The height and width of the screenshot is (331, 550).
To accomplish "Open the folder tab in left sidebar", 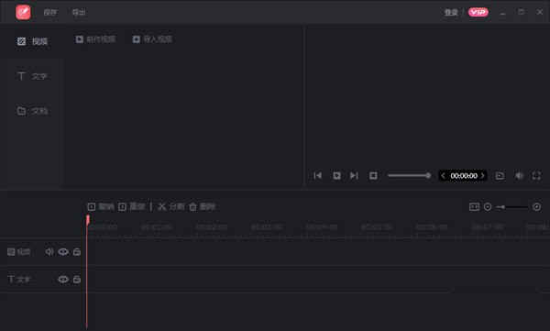I will (32, 111).
